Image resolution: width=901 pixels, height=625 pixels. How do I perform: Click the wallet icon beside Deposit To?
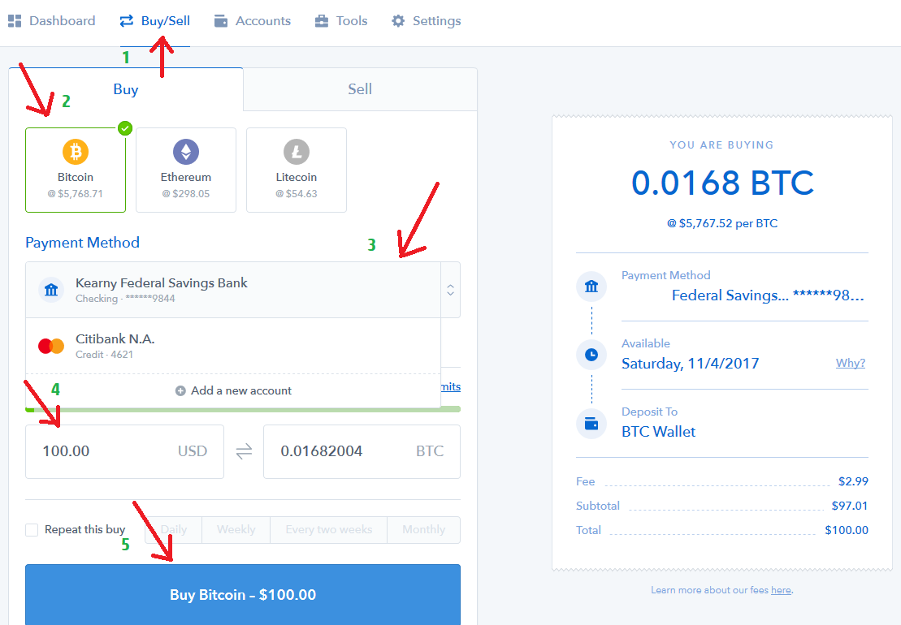[x=591, y=424]
